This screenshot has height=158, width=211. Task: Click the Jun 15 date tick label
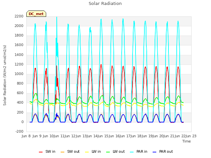(x=103, y=136)
